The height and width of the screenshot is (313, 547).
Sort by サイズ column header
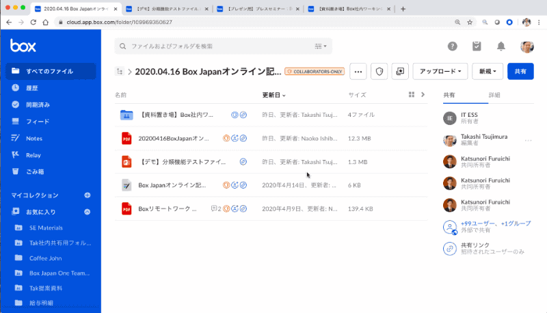(357, 95)
